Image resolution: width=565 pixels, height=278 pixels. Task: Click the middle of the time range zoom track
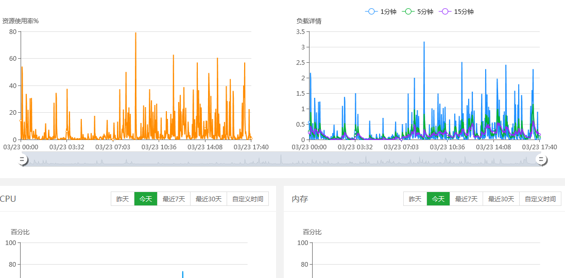[x=282, y=160]
